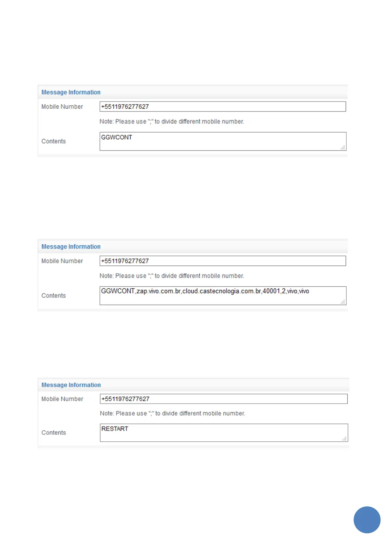Click the Contents box containing only GGWCONT
This screenshot has height=553, width=391.
click(223, 142)
